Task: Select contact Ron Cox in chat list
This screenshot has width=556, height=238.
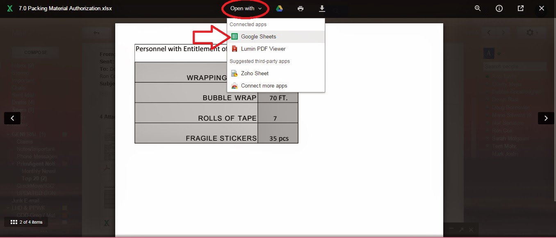Action: 502,131
